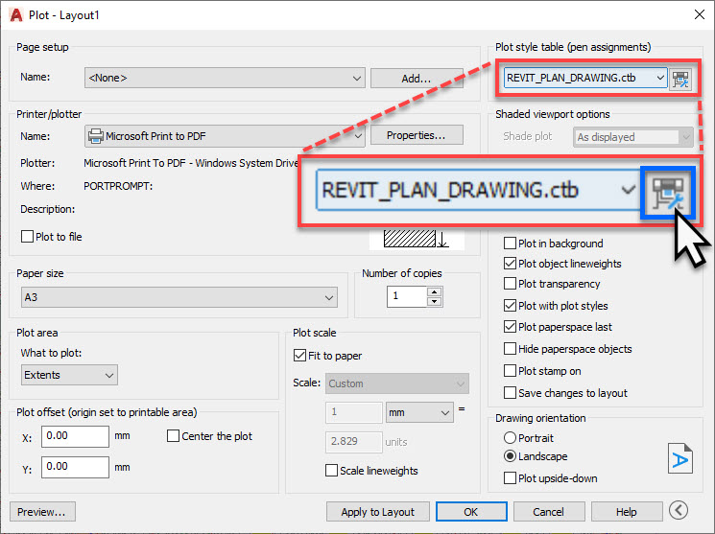Turn on Plot stamp on
715x534 pixels.
(x=510, y=370)
